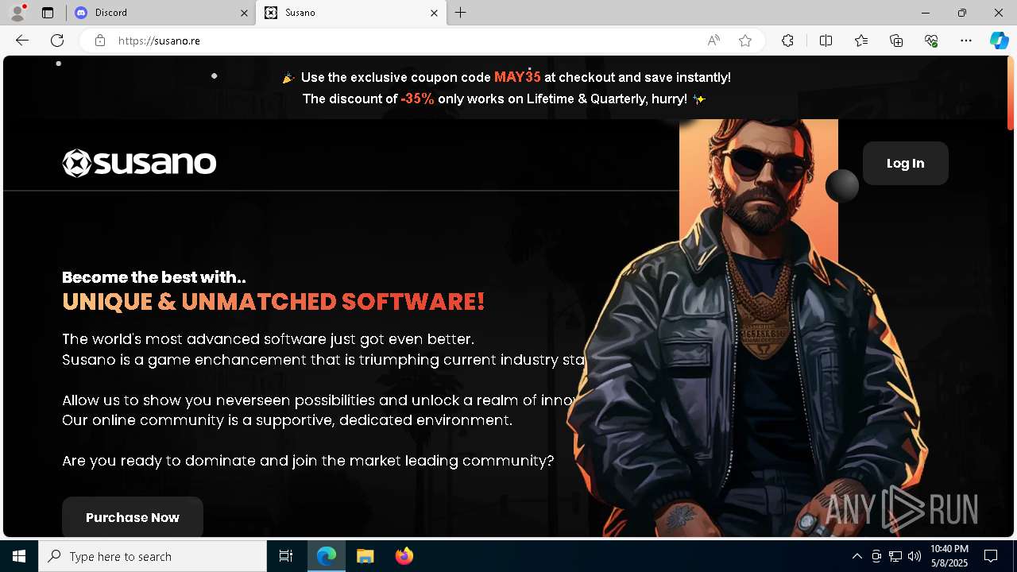Click the -35% discount text
This screenshot has height=572, width=1017.
tap(417, 99)
